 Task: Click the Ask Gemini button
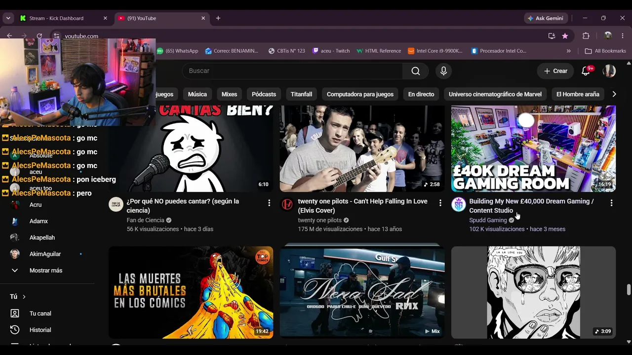[546, 18]
